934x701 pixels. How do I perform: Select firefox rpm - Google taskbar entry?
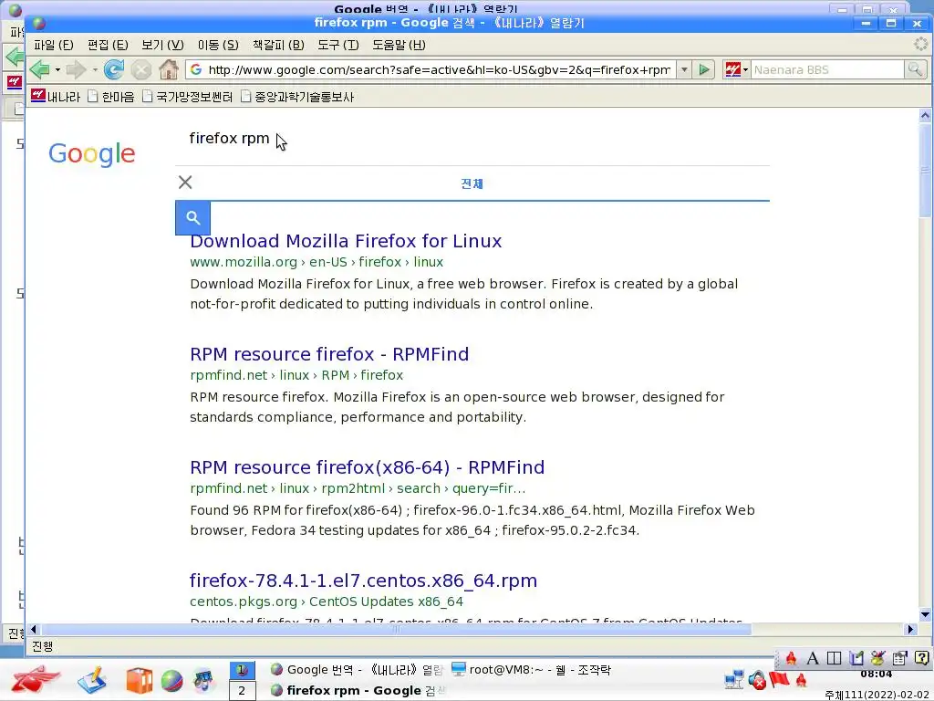(x=357, y=690)
